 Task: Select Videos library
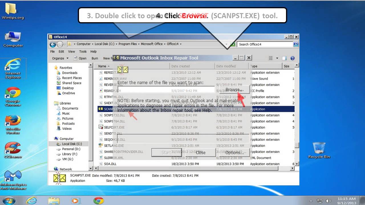point(67,129)
